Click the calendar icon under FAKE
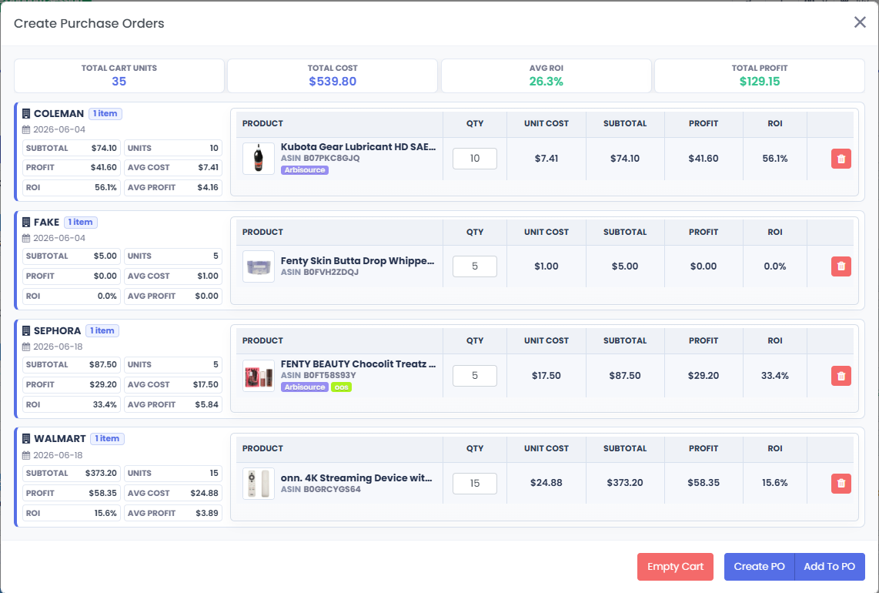 (x=26, y=239)
